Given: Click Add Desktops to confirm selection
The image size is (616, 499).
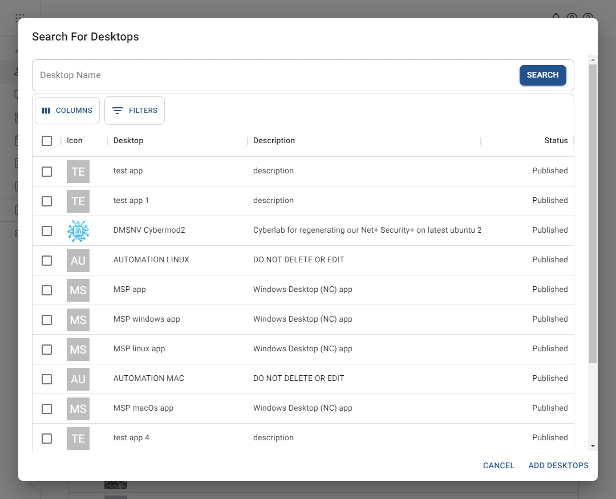Looking at the screenshot, I should 558,465.
